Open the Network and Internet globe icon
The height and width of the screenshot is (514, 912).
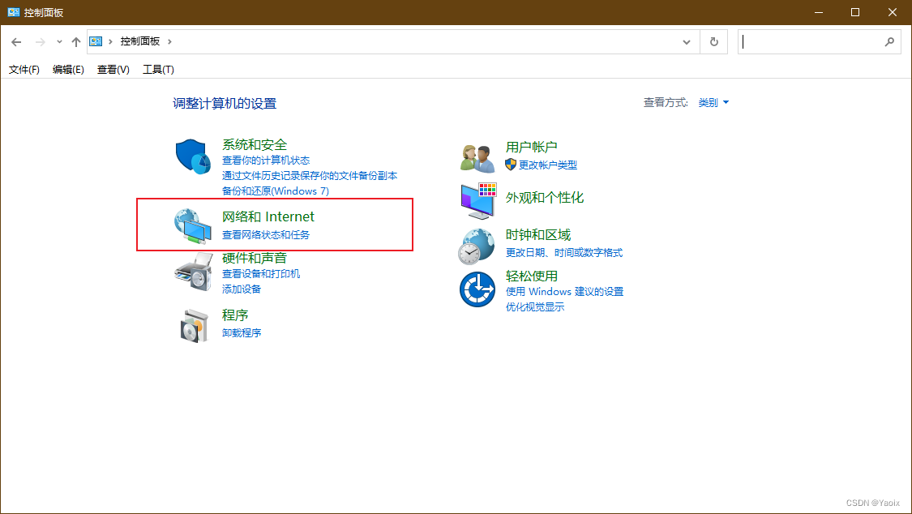tap(192, 225)
